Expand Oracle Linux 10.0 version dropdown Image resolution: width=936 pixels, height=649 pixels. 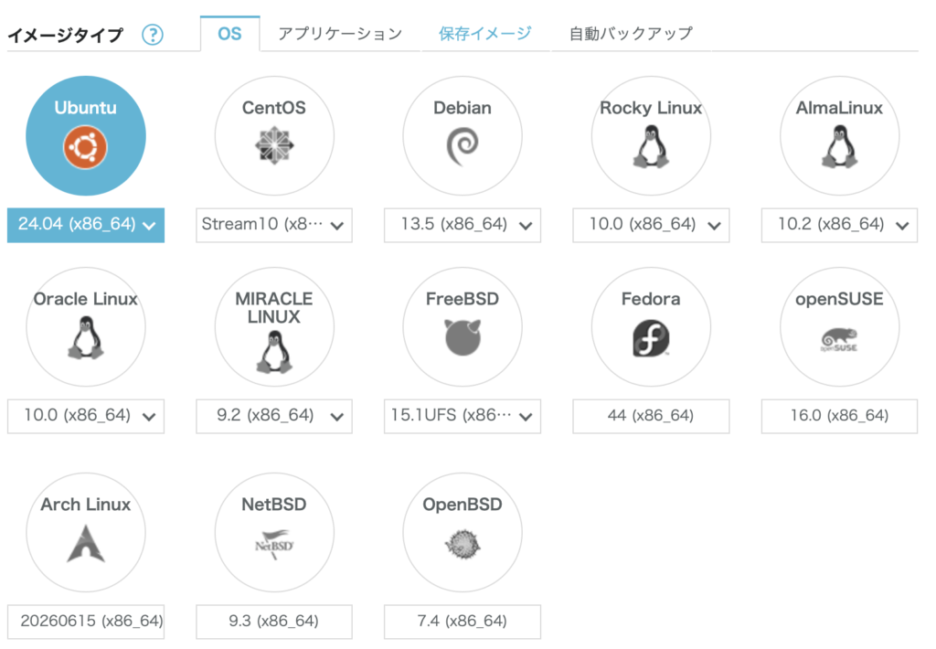coord(86,416)
